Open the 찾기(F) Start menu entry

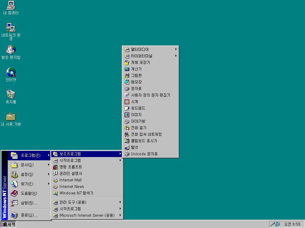pos(29,184)
